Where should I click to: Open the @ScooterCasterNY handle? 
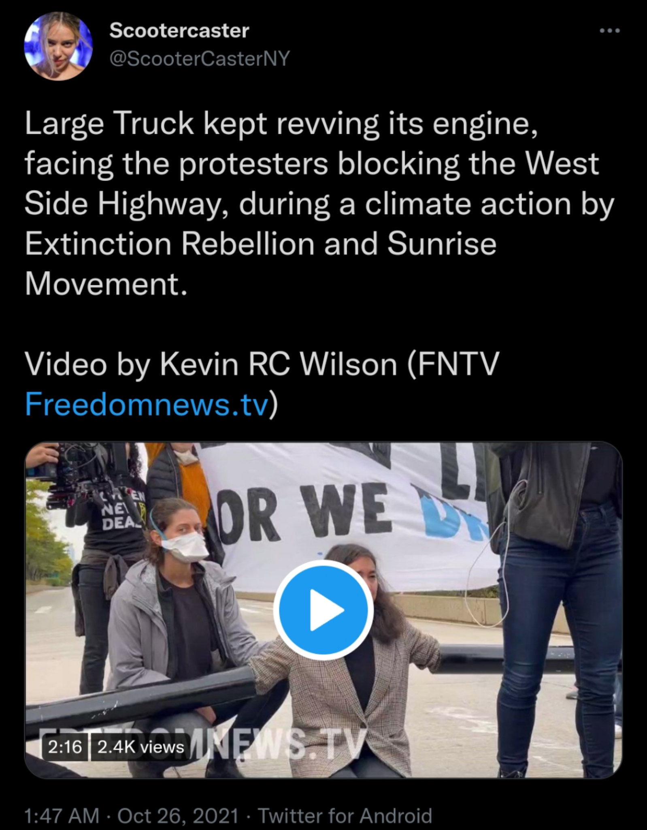click(200, 59)
